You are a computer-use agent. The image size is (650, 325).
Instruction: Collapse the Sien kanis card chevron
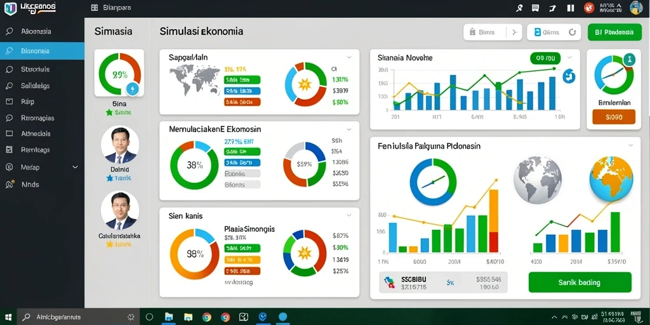click(x=349, y=216)
